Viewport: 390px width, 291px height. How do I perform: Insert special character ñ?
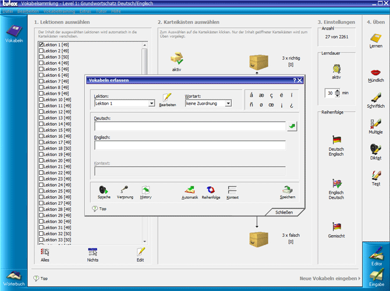251,105
